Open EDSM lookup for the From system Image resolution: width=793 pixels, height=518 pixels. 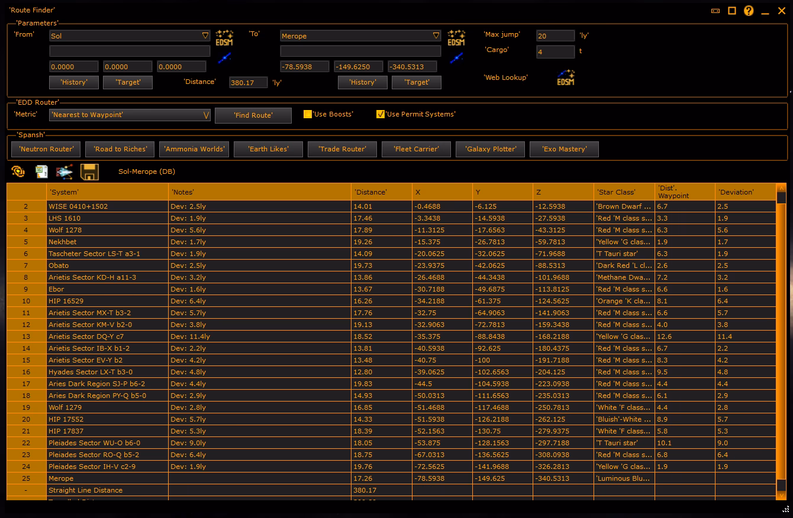(224, 38)
